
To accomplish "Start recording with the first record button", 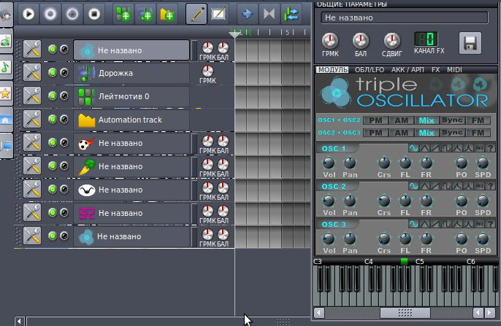I will [x=50, y=14].
